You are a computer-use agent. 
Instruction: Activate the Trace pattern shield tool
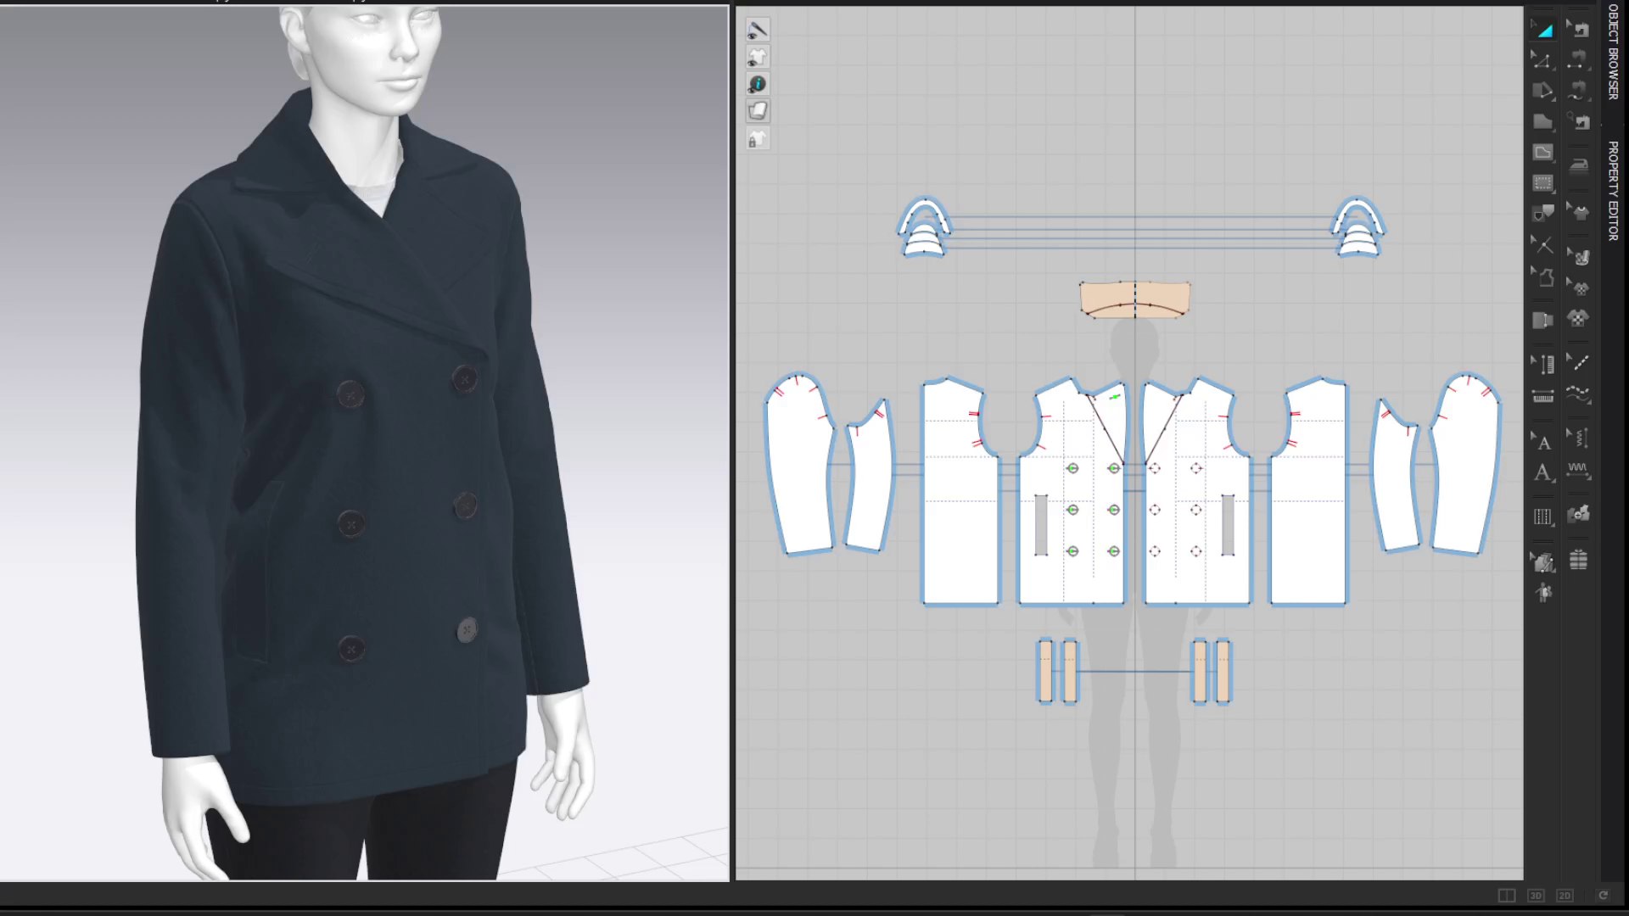click(x=1543, y=213)
